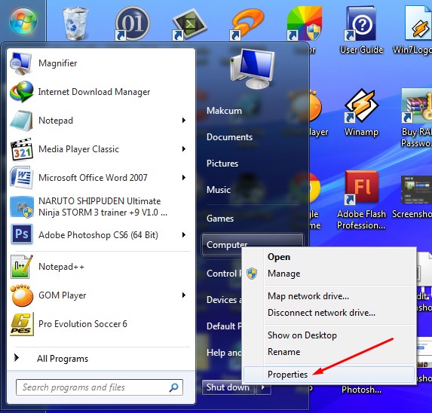This screenshot has width=432, height=413.
Task: Click the Media Player Classic 321 icon
Action: point(22,149)
